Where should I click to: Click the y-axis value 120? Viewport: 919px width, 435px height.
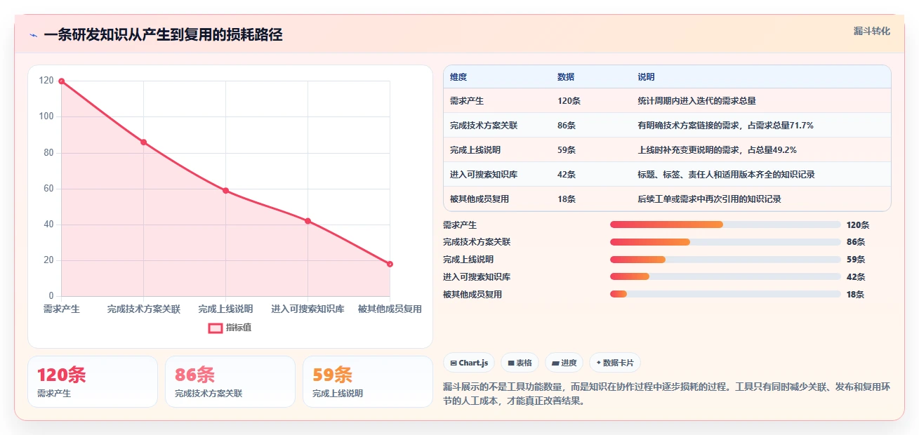(x=46, y=81)
